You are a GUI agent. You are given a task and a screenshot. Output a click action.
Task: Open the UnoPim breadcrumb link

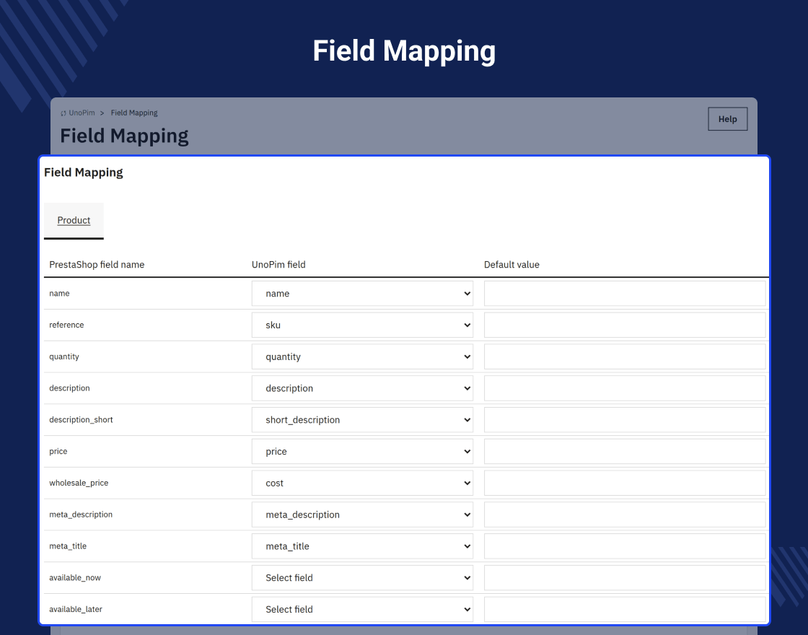click(x=82, y=113)
